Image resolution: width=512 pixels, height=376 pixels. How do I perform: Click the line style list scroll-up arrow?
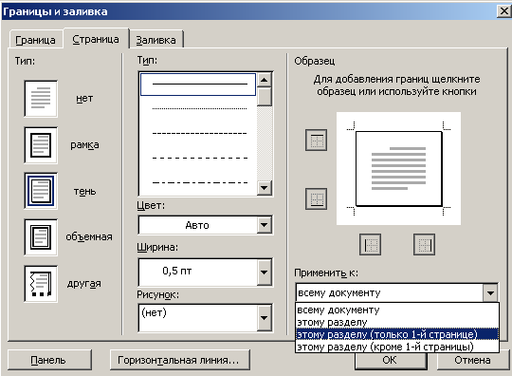pos(265,80)
